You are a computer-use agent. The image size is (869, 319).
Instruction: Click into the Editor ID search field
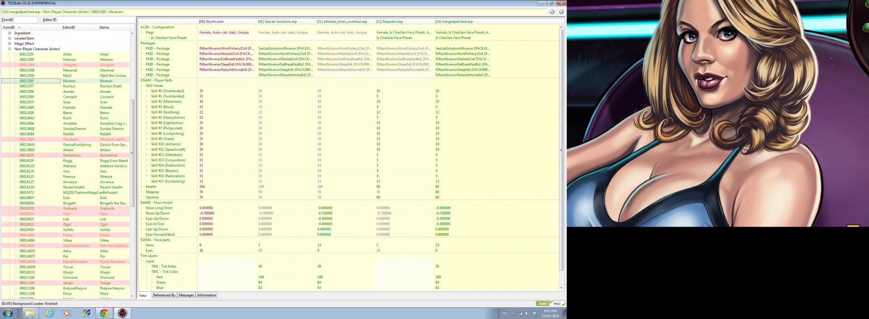[x=96, y=20]
